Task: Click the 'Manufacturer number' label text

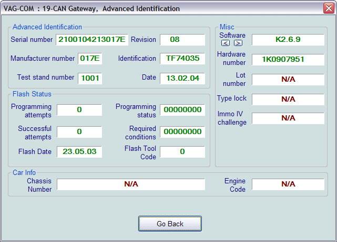Action: (x=43, y=59)
